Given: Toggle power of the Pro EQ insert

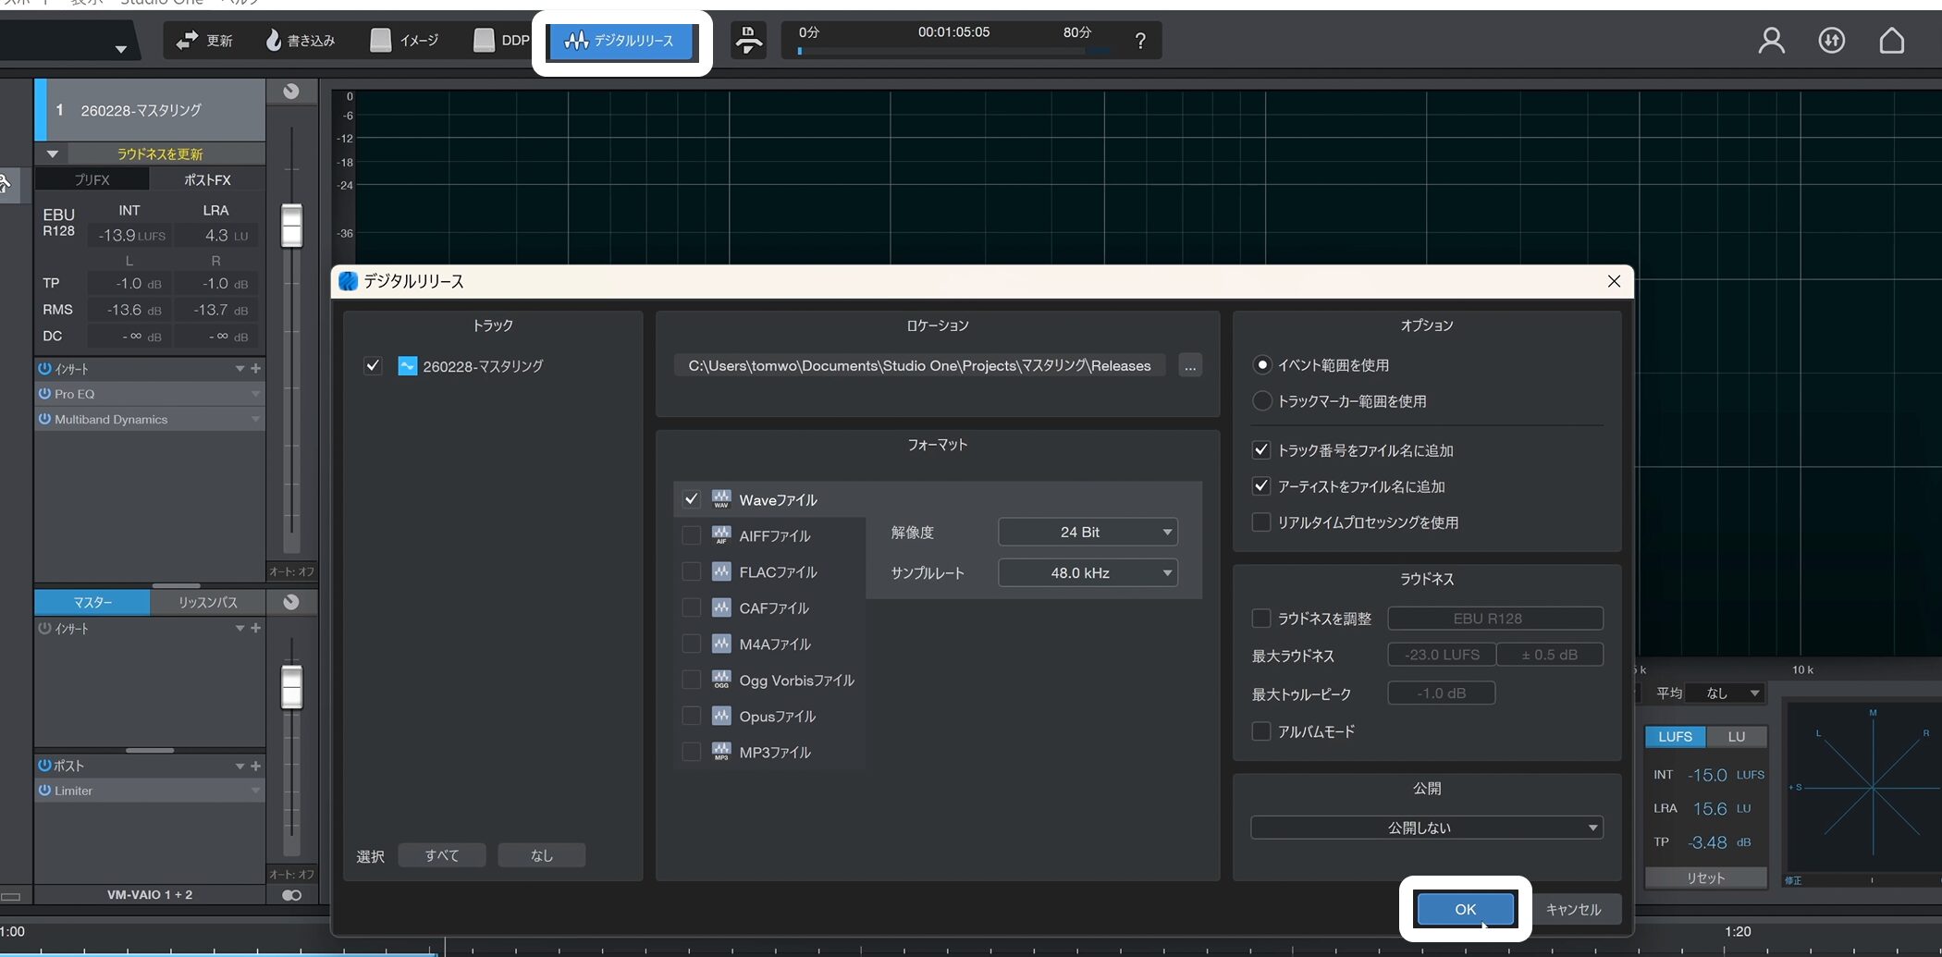Looking at the screenshot, I should [44, 394].
